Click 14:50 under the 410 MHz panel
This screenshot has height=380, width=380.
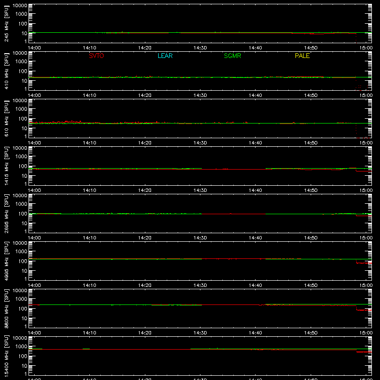pos(311,95)
